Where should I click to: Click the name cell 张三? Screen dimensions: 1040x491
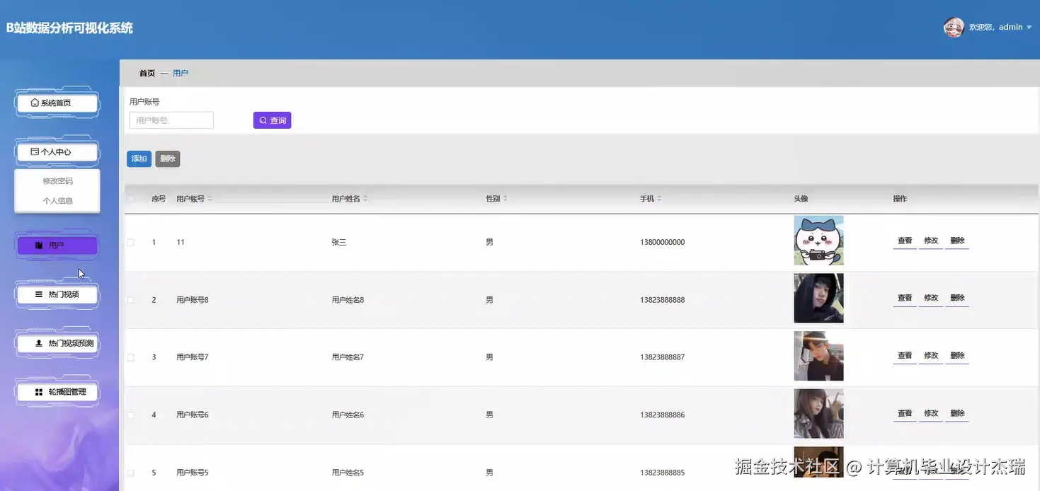click(339, 242)
